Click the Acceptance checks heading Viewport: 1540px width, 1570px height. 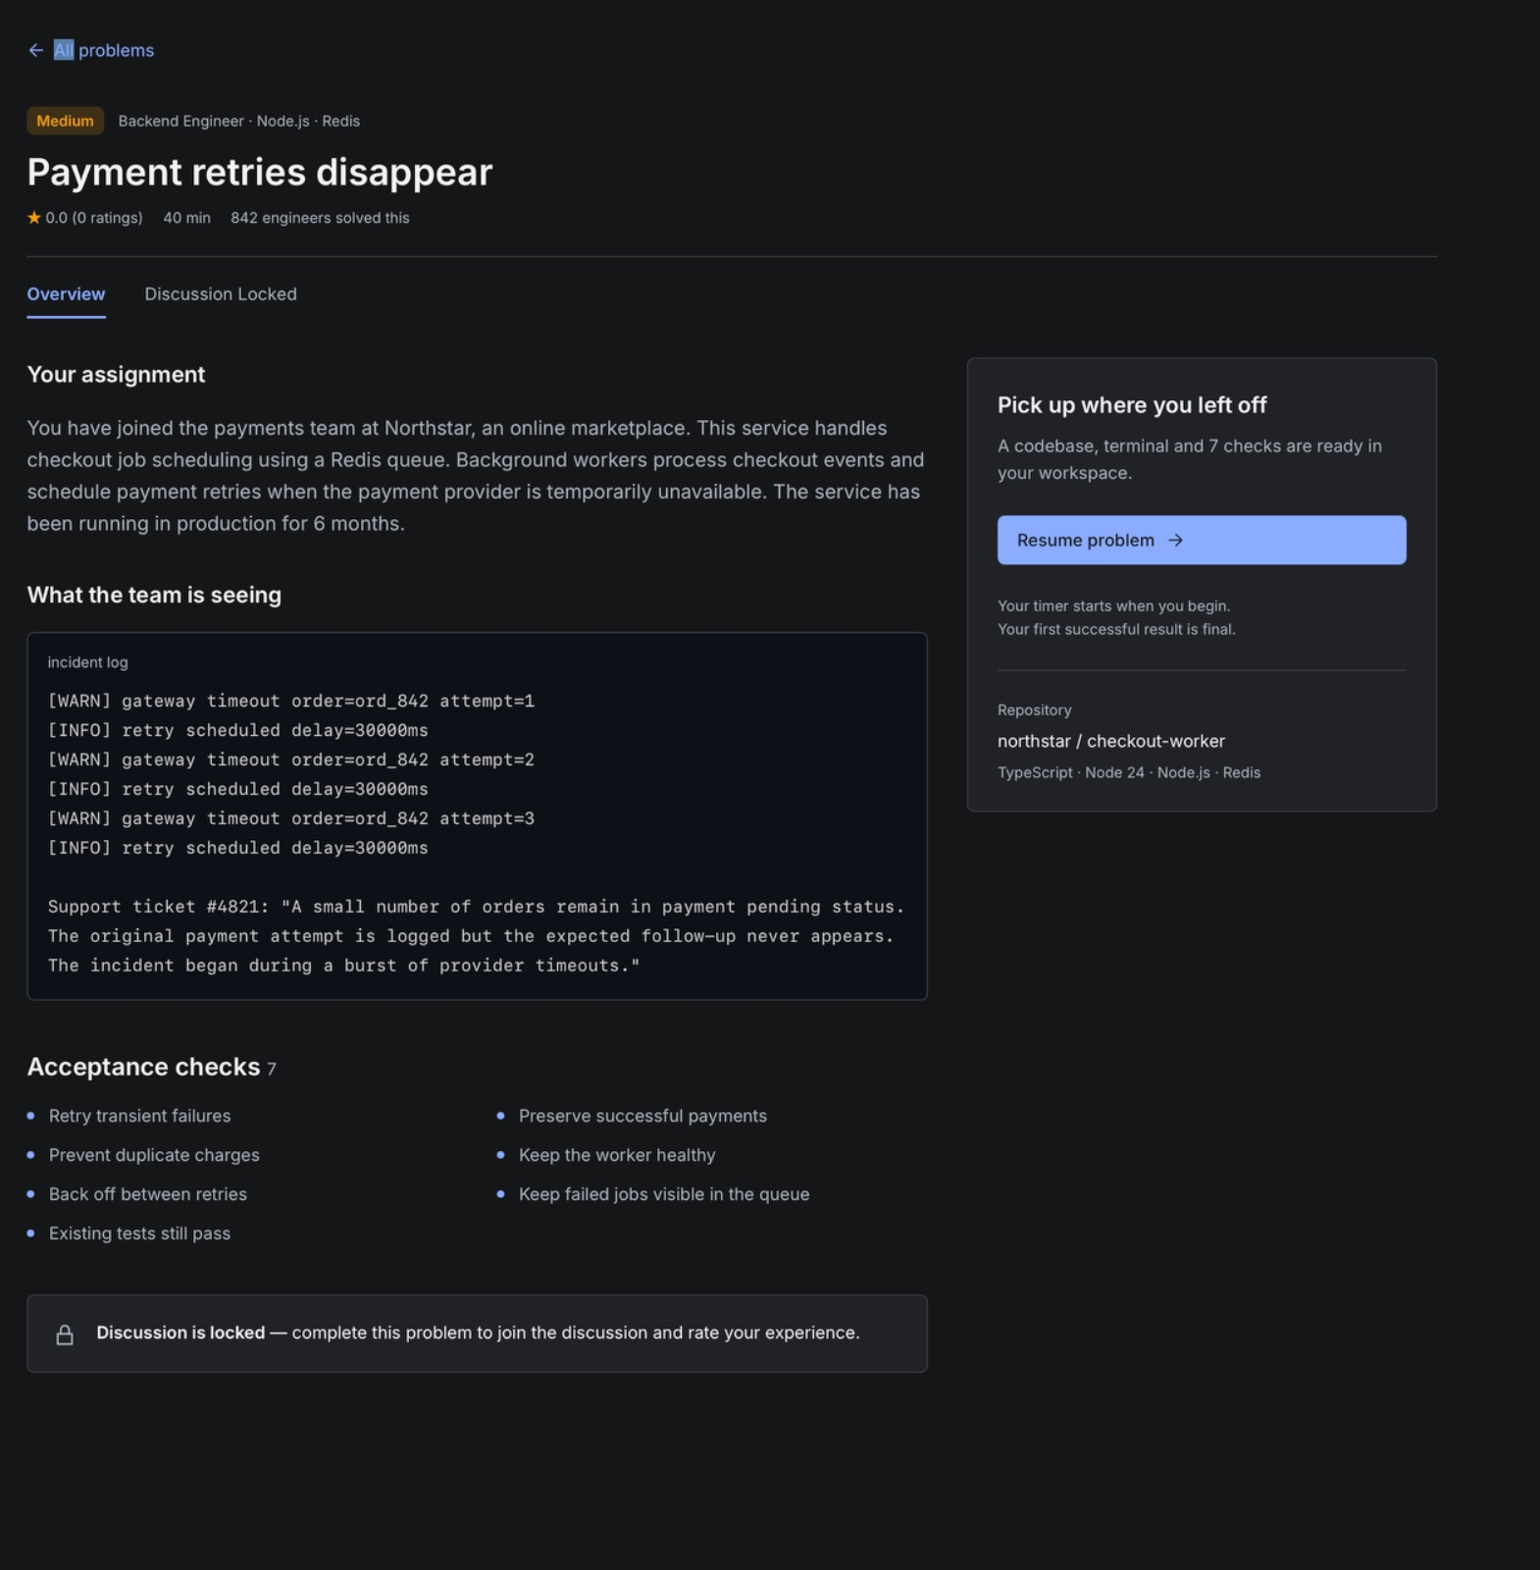point(144,1067)
